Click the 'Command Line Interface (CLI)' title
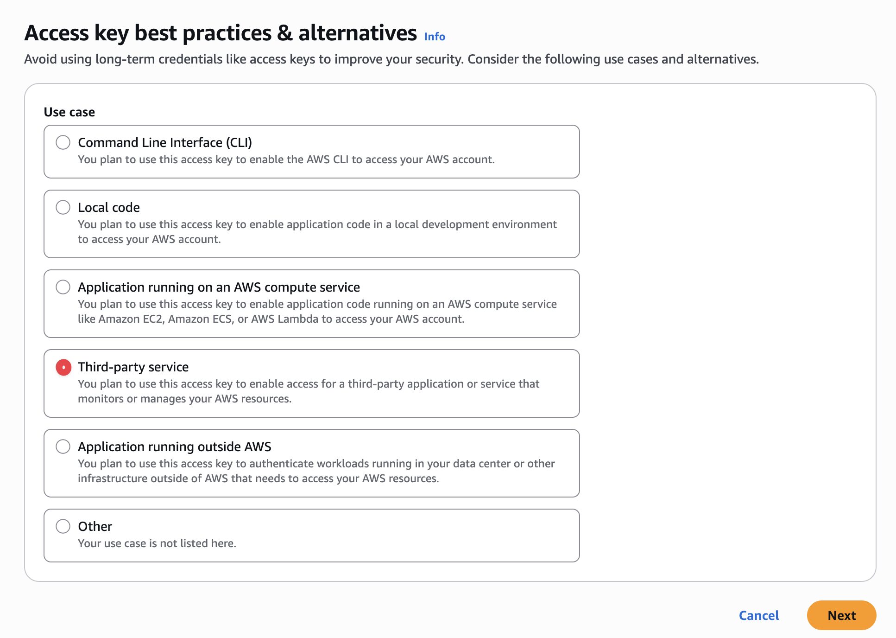Image resolution: width=896 pixels, height=638 pixels. [165, 142]
